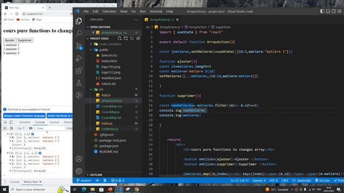
Task: Open the Edit menu
Action: coord(96,11)
